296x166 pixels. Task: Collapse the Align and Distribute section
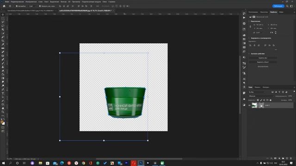coord(249,38)
